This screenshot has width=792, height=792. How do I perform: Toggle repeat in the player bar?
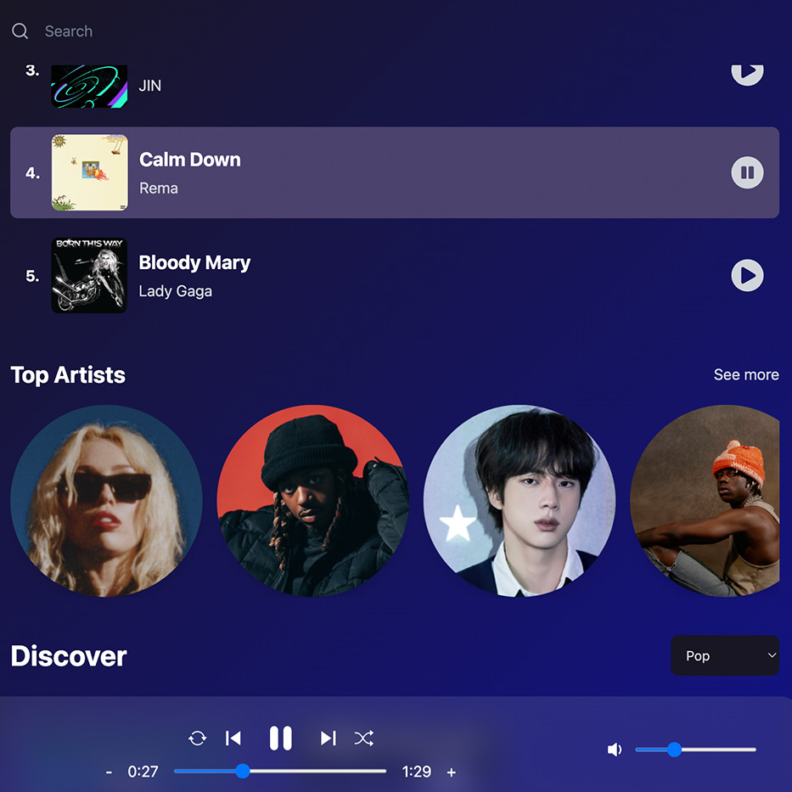[197, 739]
